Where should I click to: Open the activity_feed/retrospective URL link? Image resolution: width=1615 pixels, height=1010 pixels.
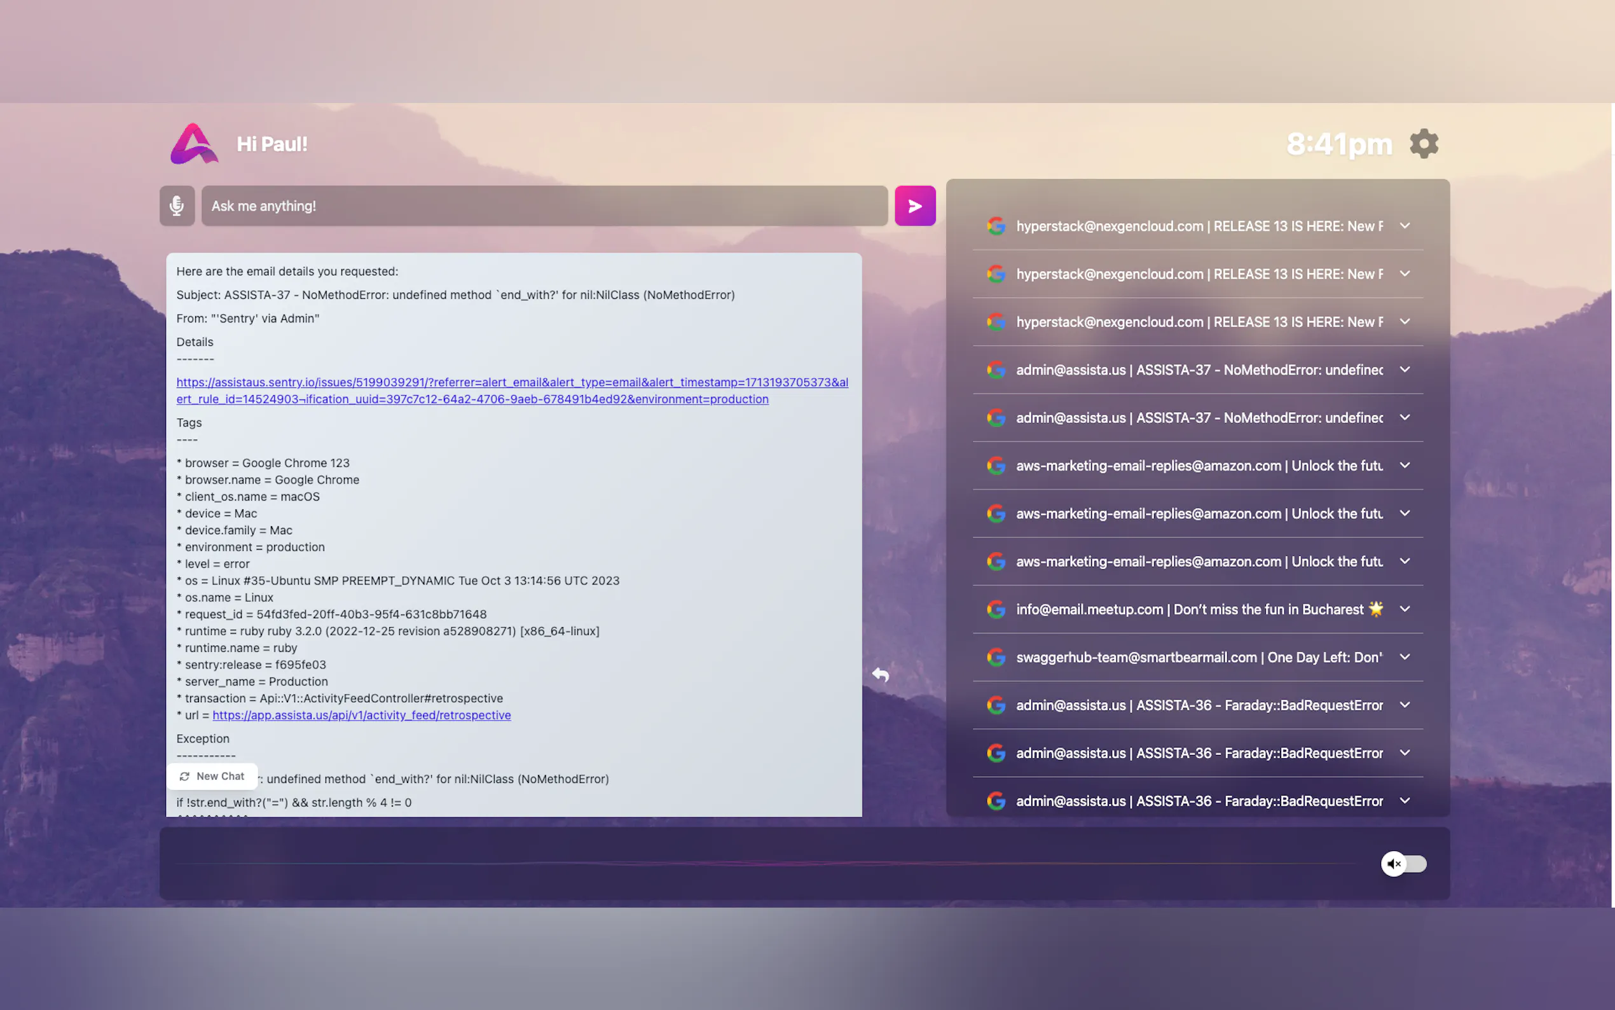point(361,716)
